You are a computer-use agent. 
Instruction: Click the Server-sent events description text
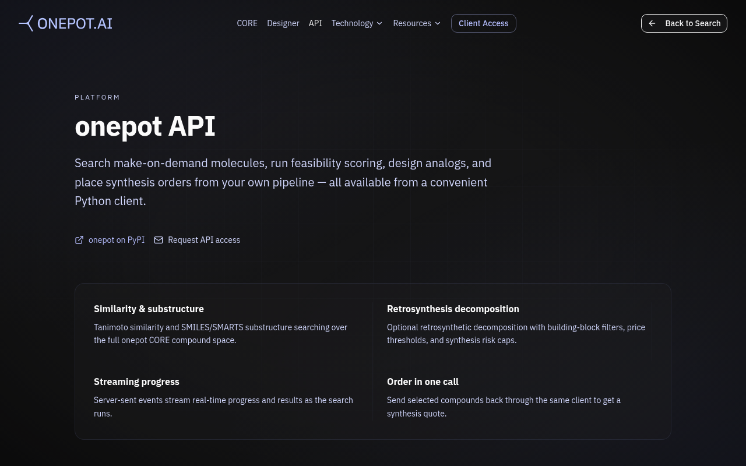(x=223, y=407)
